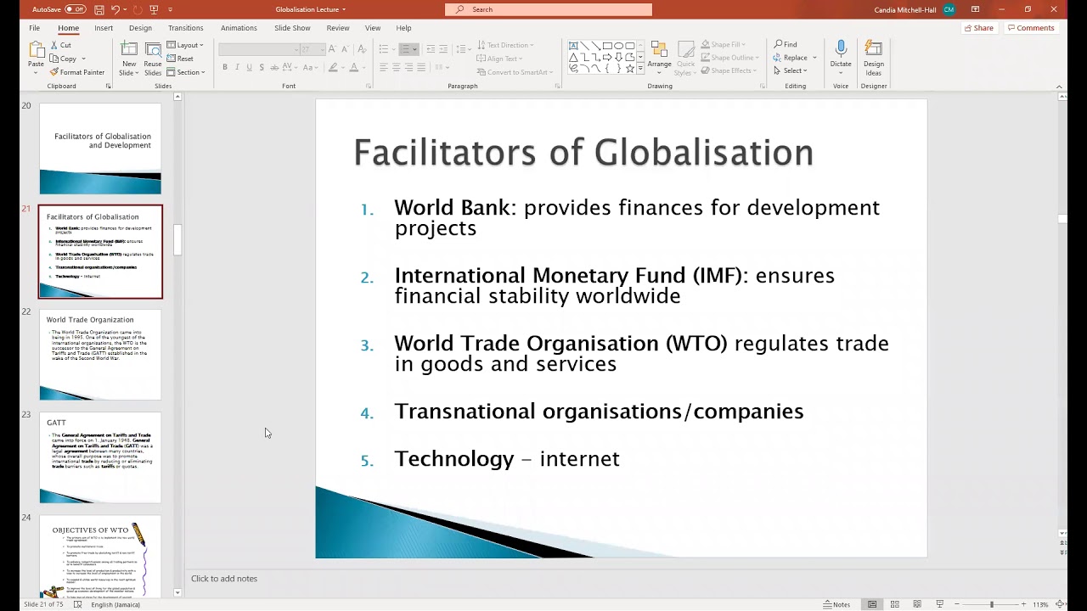Open the Select dropdown
The height and width of the screenshot is (611, 1087).
[791, 70]
